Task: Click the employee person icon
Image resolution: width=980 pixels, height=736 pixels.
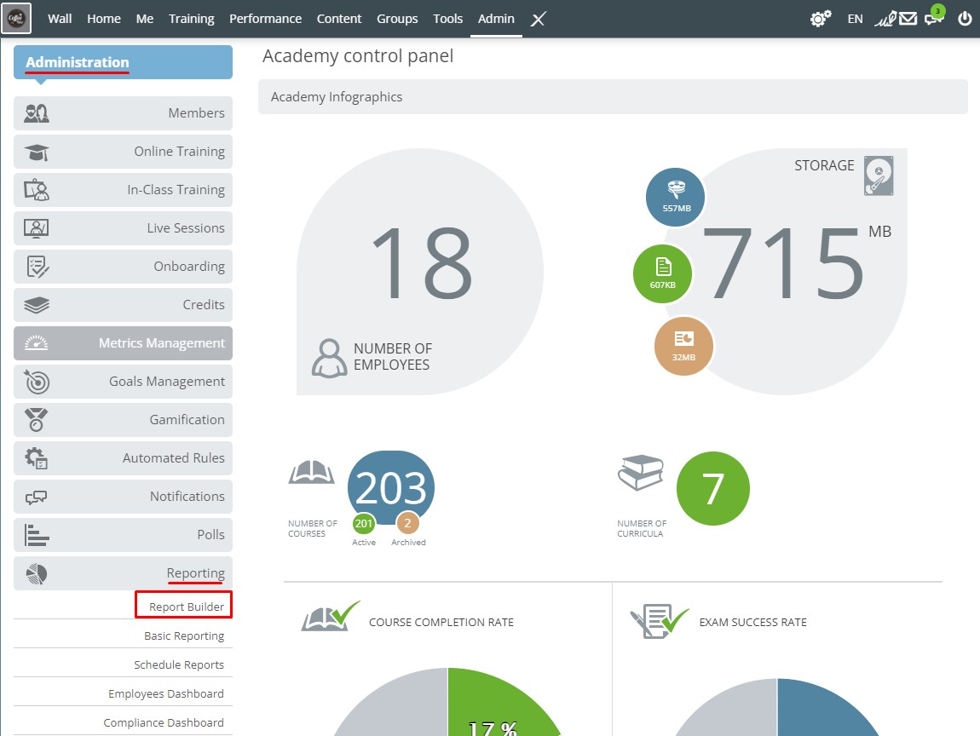Action: click(x=330, y=358)
